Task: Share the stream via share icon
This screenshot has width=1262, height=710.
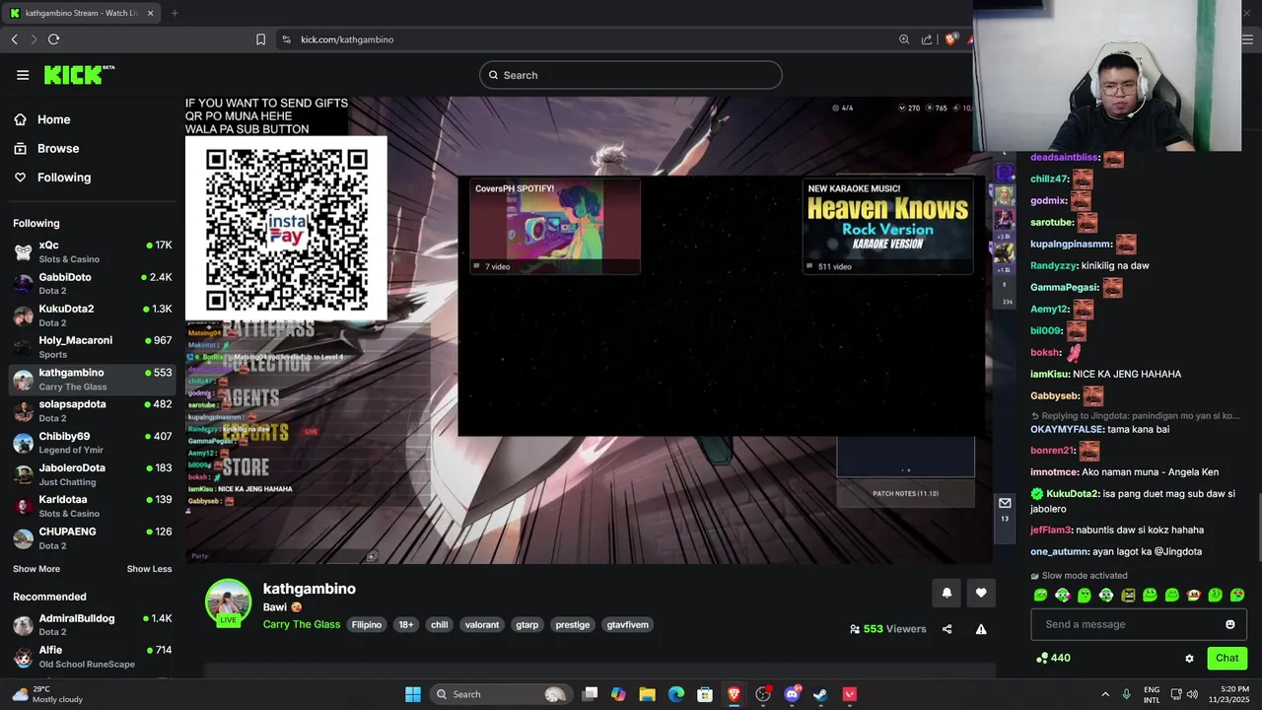Action: (946, 629)
